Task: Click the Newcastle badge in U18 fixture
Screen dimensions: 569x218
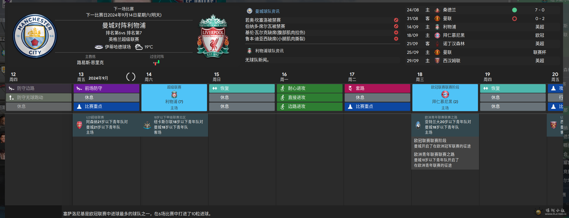Action: 147,125
